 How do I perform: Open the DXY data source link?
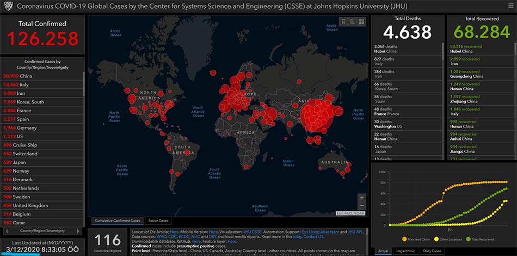[x=213, y=236]
